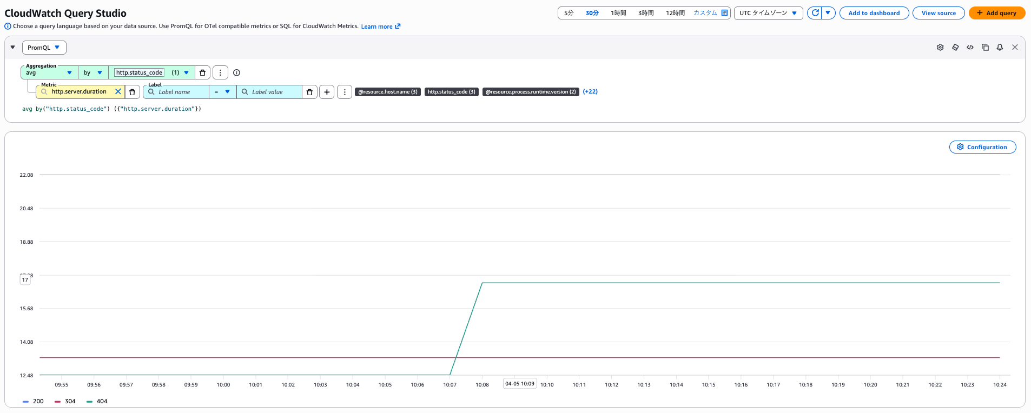Open the PromQL query language dropdown

[x=44, y=48]
